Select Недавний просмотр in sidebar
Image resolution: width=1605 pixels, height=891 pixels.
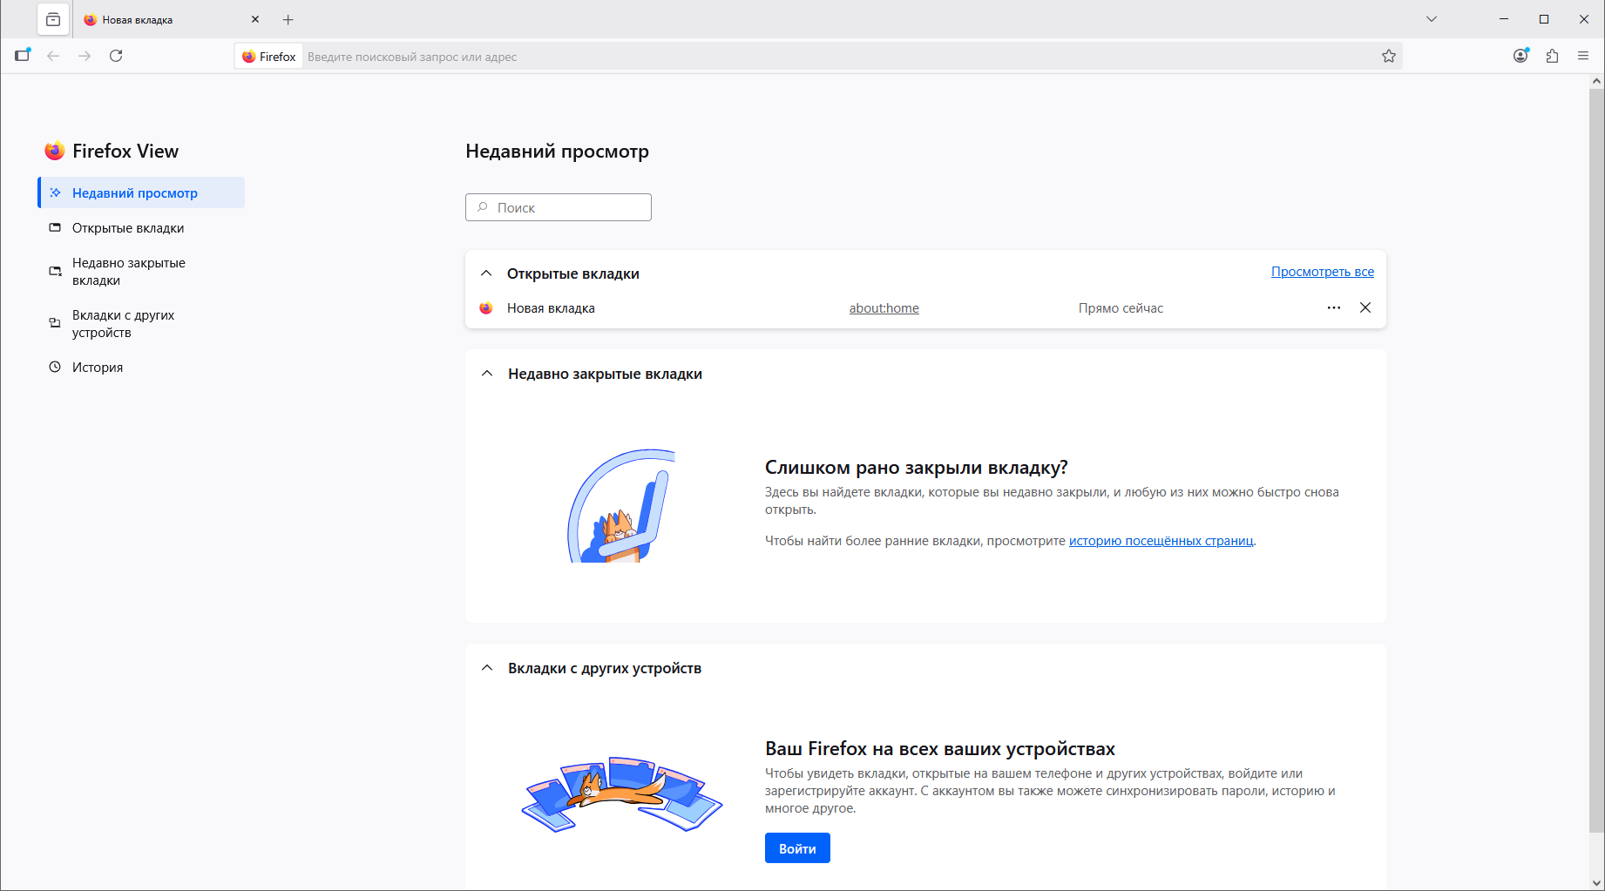[141, 192]
